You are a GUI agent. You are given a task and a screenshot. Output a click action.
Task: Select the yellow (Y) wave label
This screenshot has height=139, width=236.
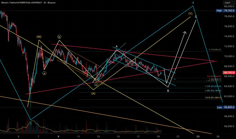[x=190, y=14]
